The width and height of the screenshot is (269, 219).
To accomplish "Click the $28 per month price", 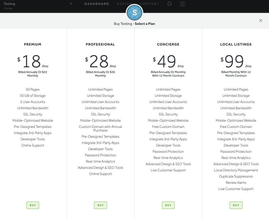I will pyautogui.click(x=100, y=61).
